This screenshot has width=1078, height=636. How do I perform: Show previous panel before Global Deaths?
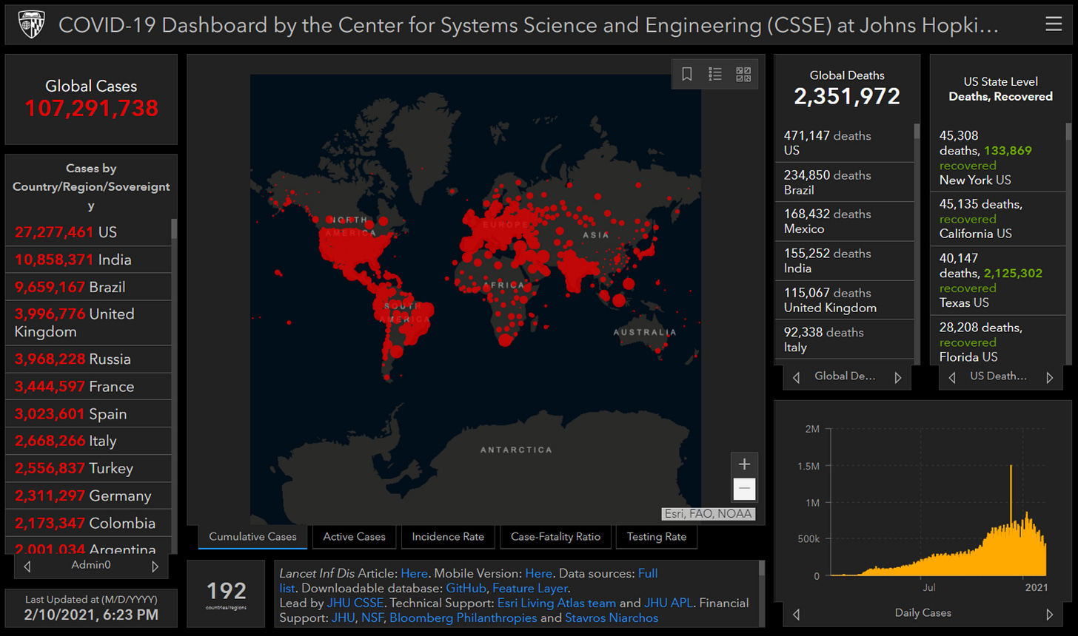click(796, 378)
